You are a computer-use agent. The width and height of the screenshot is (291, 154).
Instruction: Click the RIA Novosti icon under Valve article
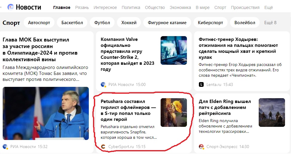[103, 84]
